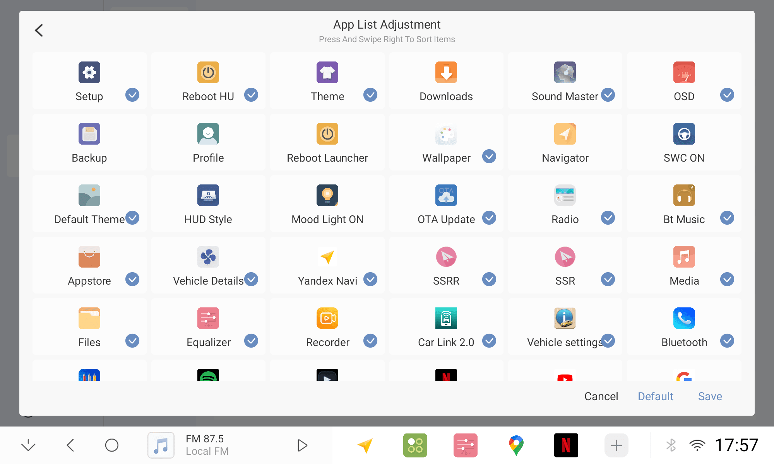Select the Reboot Launcher icon
This screenshot has height=464, width=774.
pyautogui.click(x=327, y=134)
